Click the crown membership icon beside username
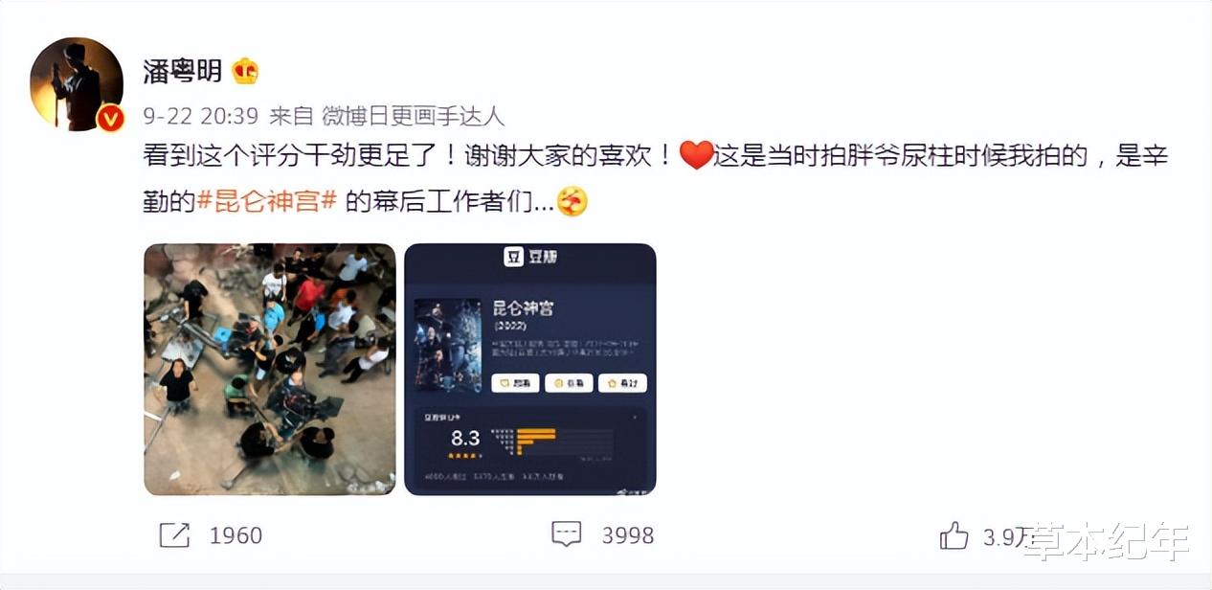 246,71
